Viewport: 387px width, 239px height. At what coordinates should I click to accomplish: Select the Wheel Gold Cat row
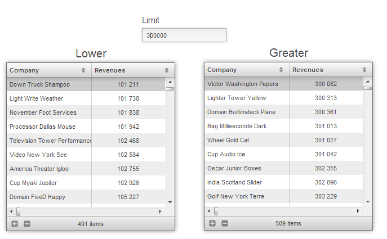click(x=247, y=140)
